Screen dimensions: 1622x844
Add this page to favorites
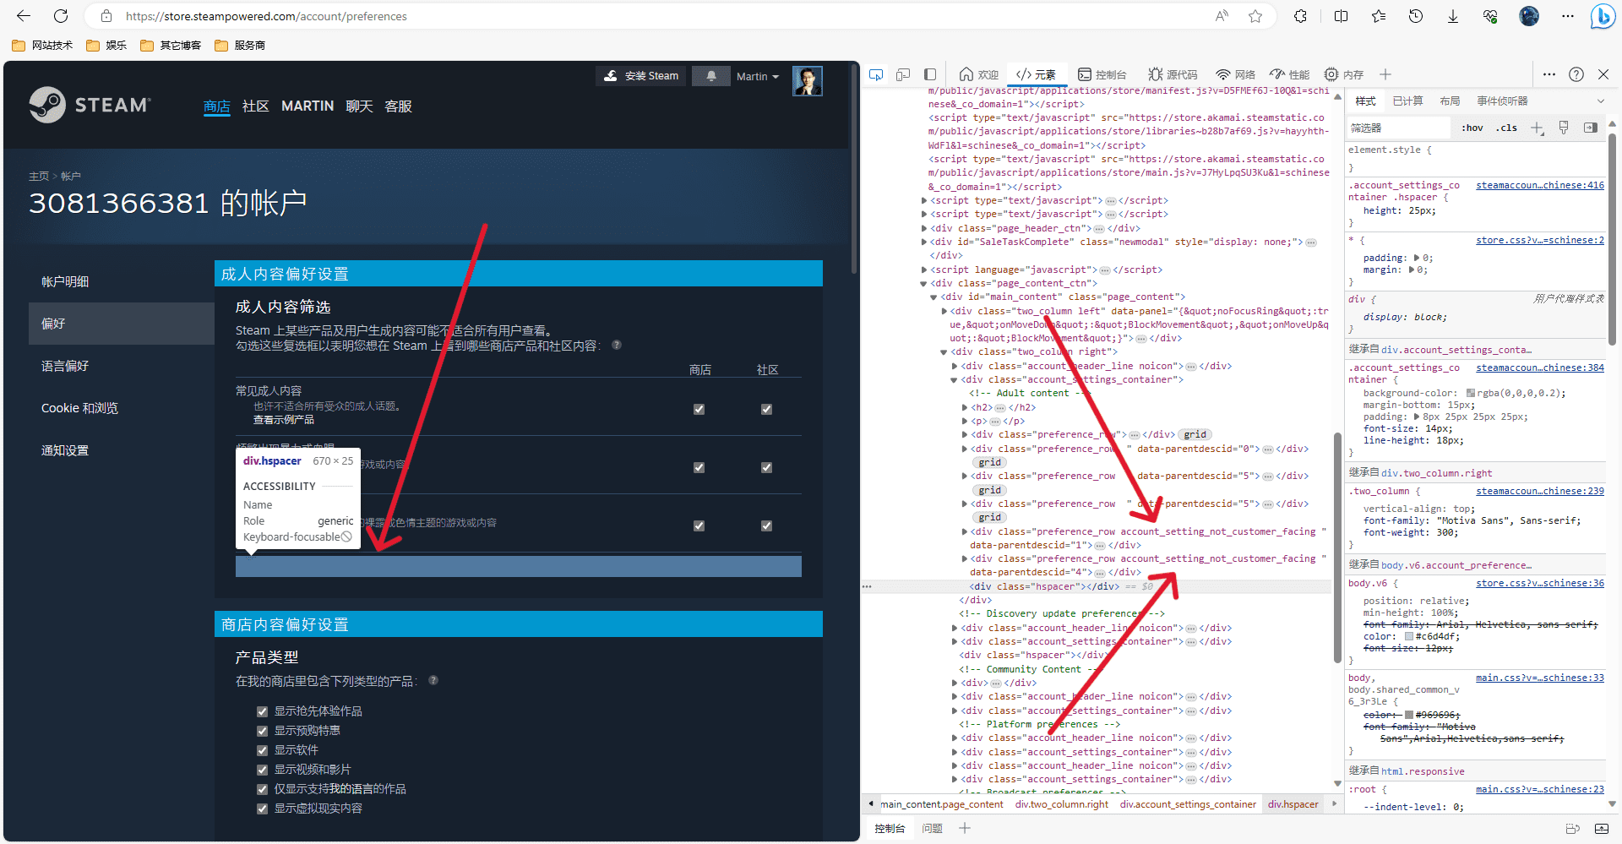1255,16
